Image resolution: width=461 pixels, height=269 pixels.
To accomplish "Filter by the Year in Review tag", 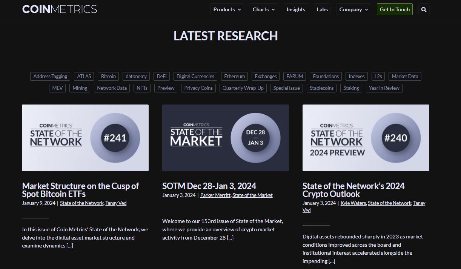I will click(x=384, y=88).
